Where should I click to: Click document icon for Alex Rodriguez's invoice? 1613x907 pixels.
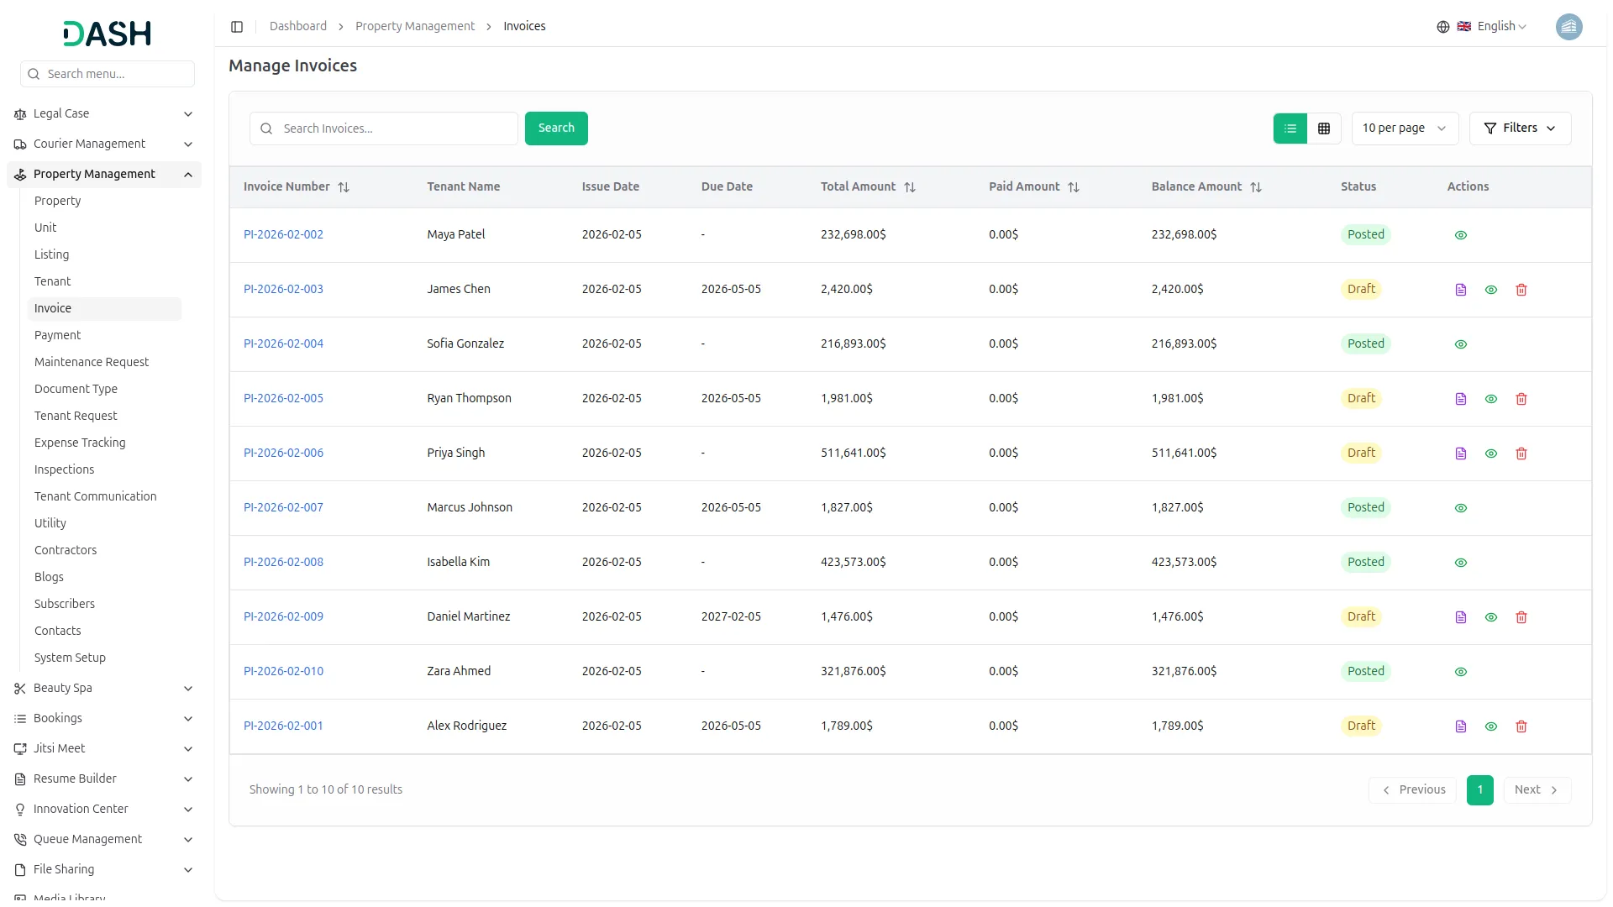(x=1460, y=726)
